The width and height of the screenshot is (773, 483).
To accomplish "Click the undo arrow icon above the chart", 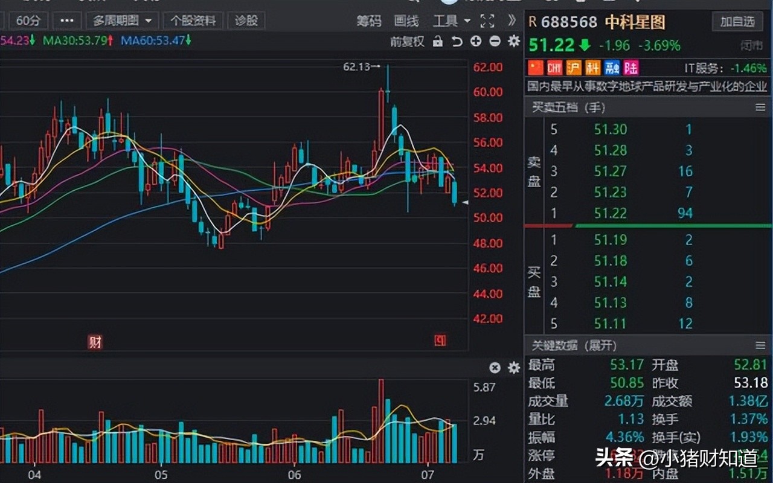I will (x=457, y=42).
